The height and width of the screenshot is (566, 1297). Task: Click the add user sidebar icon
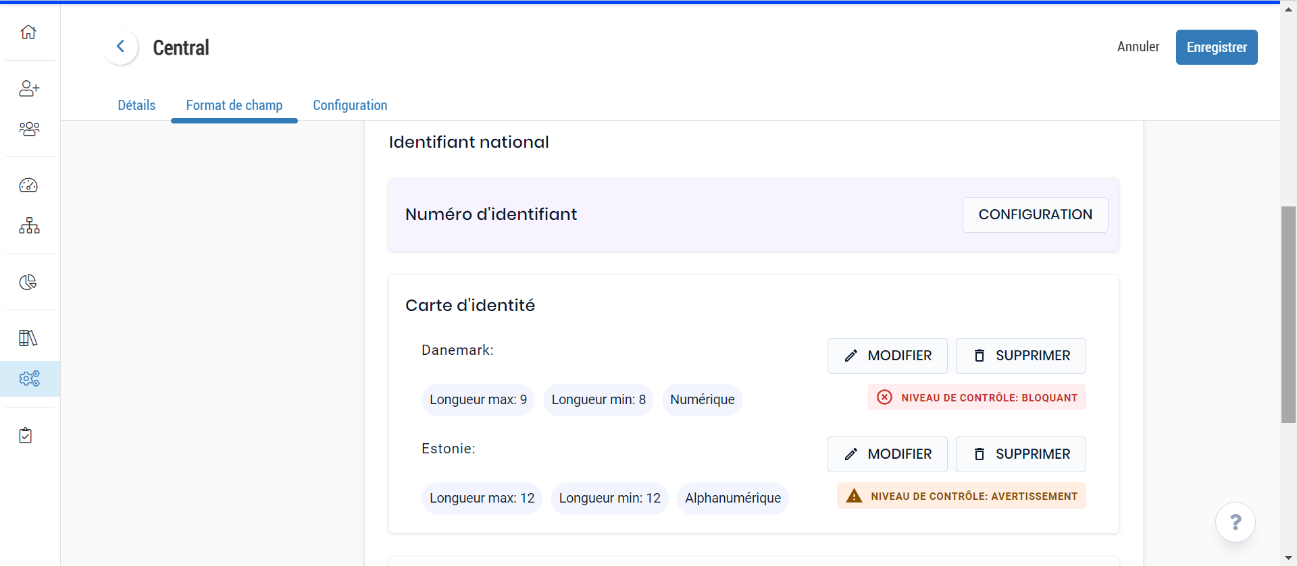point(29,88)
